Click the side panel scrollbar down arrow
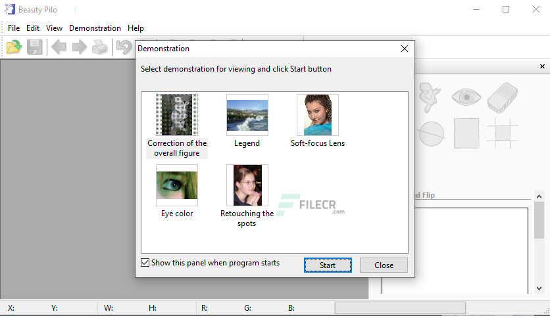The height and width of the screenshot is (318, 550). click(539, 288)
